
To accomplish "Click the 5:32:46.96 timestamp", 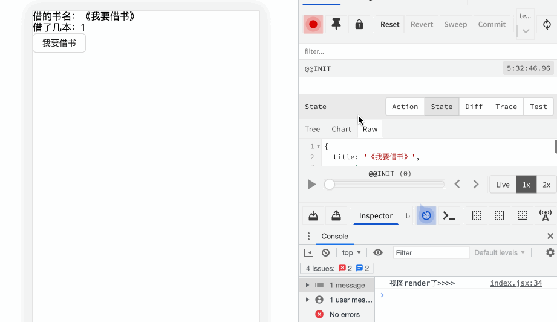I will [x=528, y=68].
